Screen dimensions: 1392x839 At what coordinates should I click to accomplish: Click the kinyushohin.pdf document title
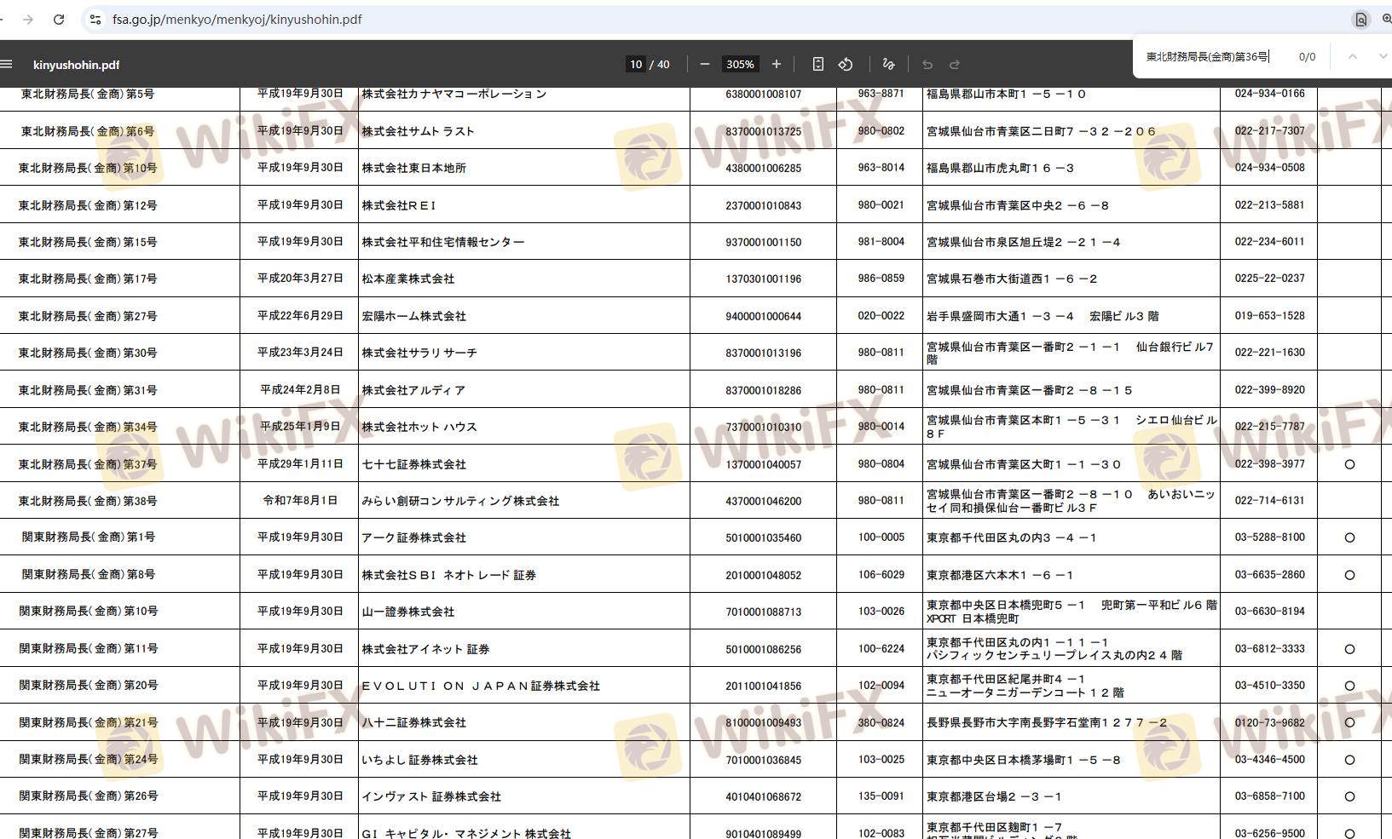click(x=76, y=65)
